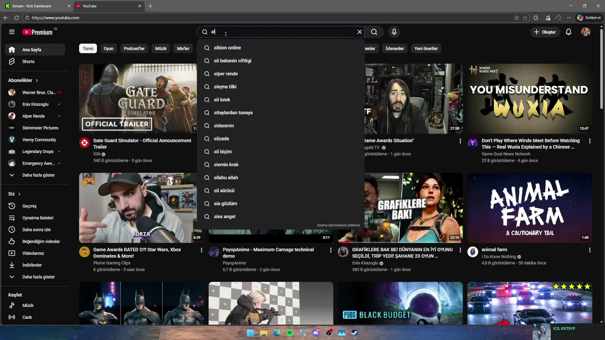605x340 pixels.
Task: Clear the search box with the X
Action: coord(360,32)
